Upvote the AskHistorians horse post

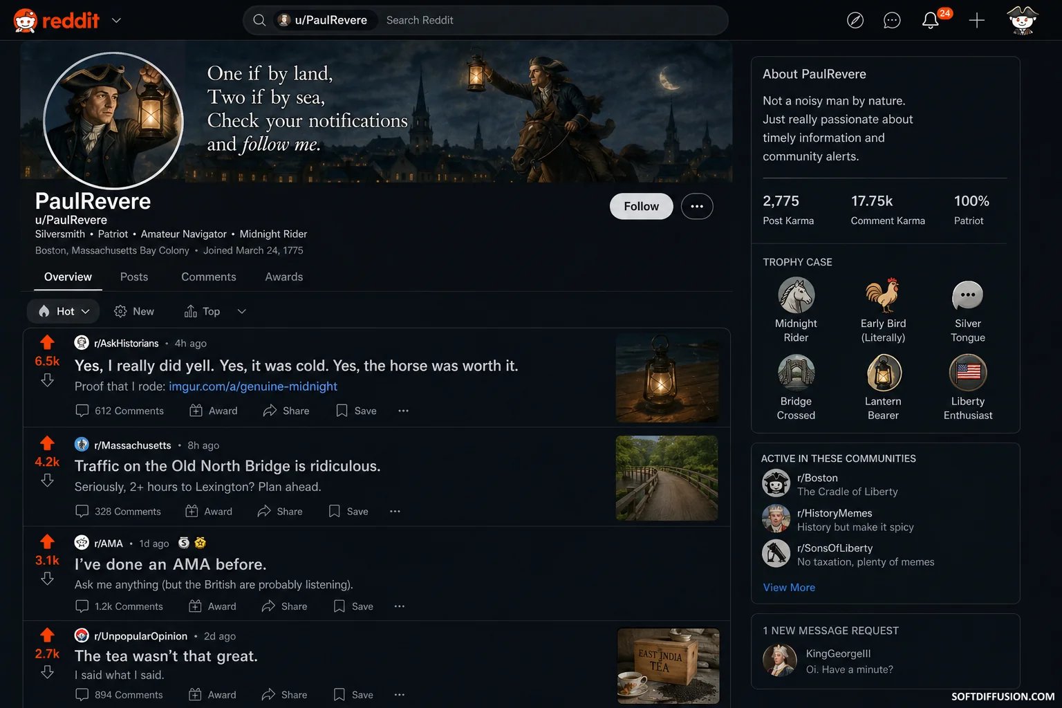47,342
